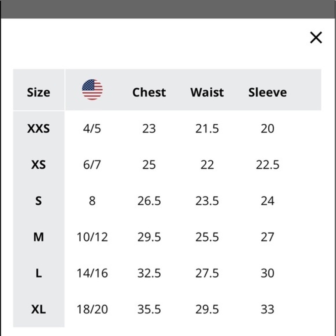Viewport: 336px width, 336px height.
Task: Select the Size column header
Action: point(39,92)
